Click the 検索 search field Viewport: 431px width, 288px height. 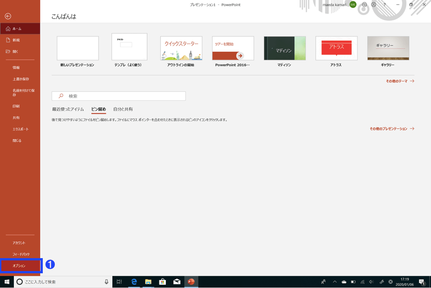tap(119, 96)
